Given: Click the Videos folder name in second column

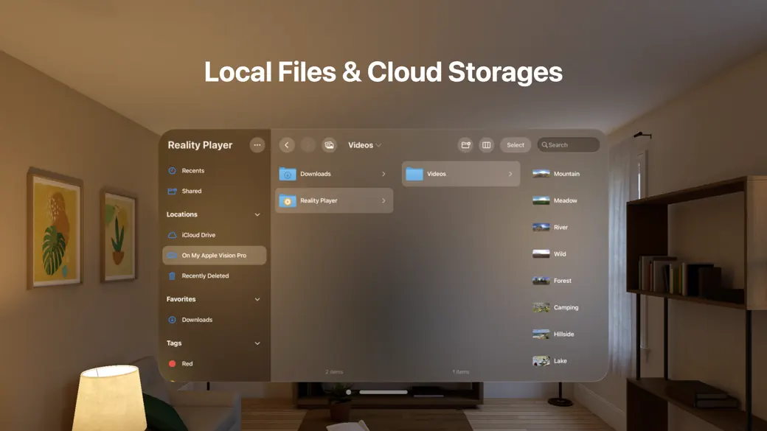Looking at the screenshot, I should click(437, 174).
